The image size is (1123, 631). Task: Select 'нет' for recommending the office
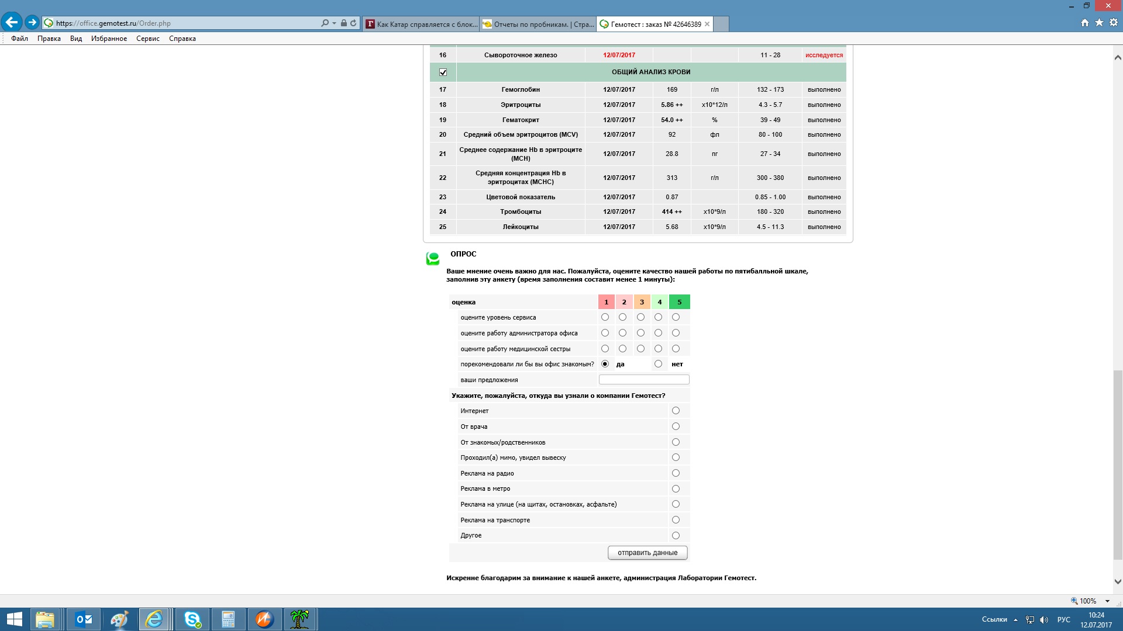point(658,364)
